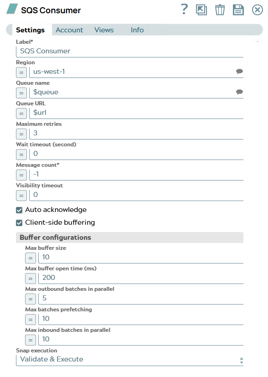The height and width of the screenshot is (377, 268).
Task: Switch to the Account tab
Action: pos(69,30)
